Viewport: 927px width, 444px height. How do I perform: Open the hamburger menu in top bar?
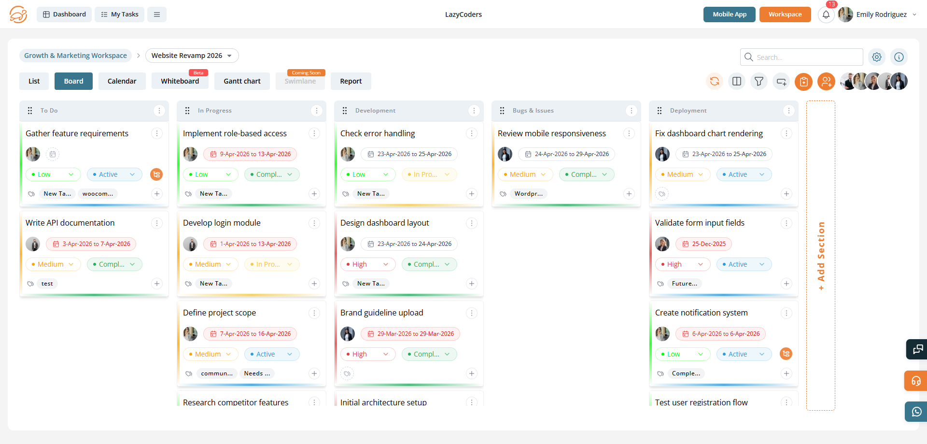click(x=157, y=14)
